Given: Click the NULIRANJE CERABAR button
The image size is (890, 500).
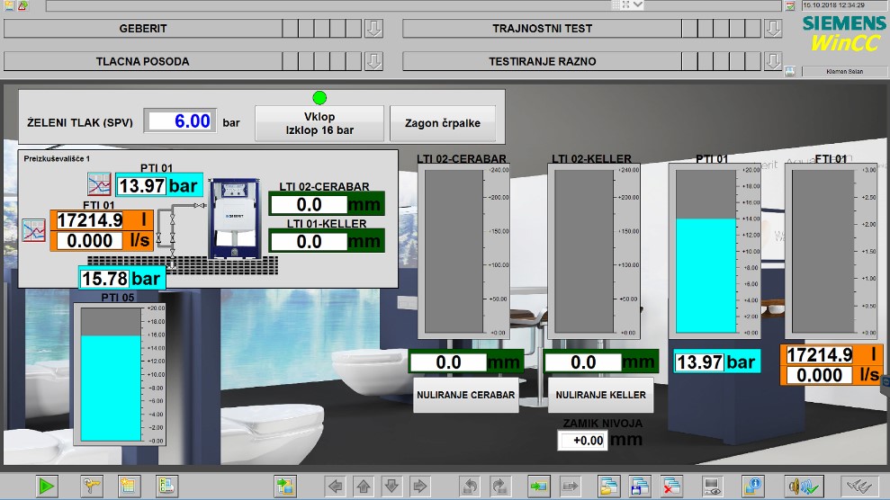Looking at the screenshot, I should point(465,395).
